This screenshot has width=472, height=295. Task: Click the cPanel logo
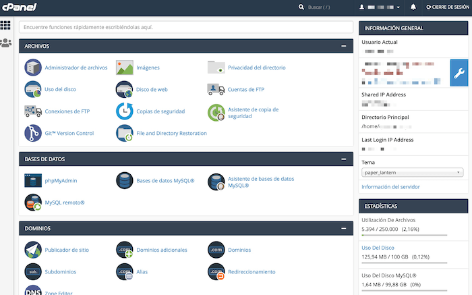click(x=20, y=7)
